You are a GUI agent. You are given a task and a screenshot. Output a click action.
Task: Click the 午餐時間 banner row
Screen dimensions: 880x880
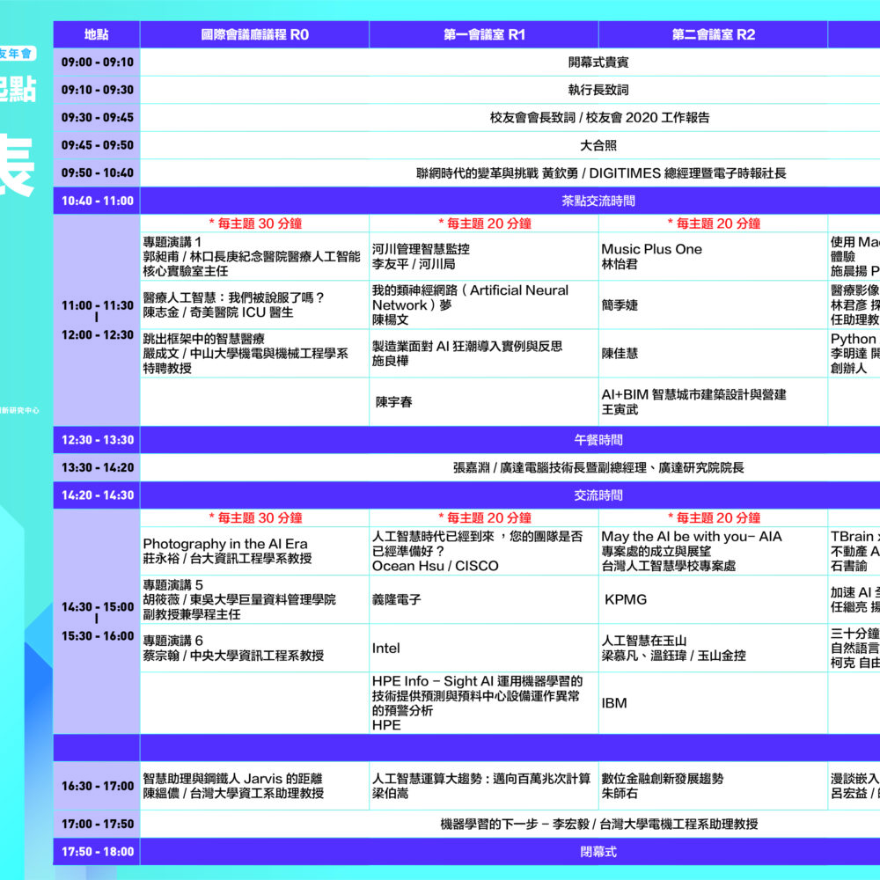point(598,440)
